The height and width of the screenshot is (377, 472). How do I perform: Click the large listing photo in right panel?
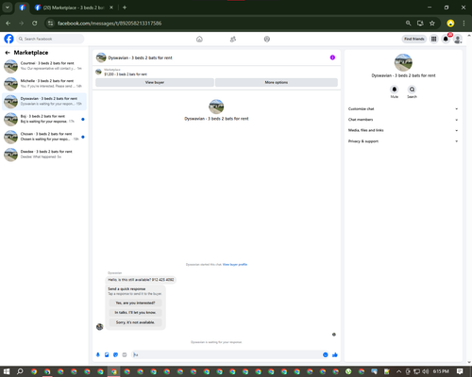tap(403, 62)
